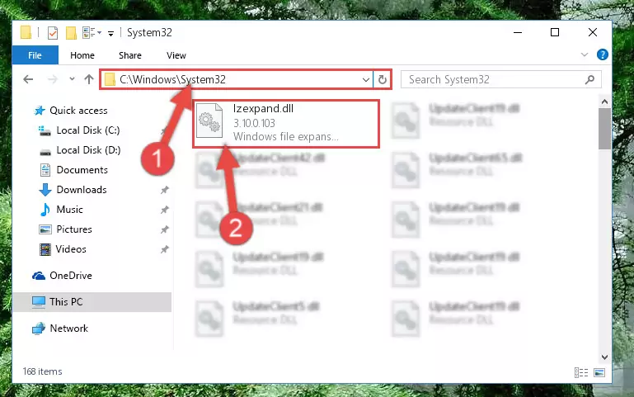The image size is (634, 397).
Task: Open the address bar history dropdown
Action: coord(366,80)
